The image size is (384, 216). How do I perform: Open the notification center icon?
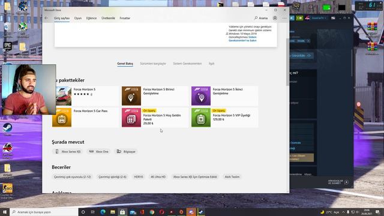click(x=377, y=212)
